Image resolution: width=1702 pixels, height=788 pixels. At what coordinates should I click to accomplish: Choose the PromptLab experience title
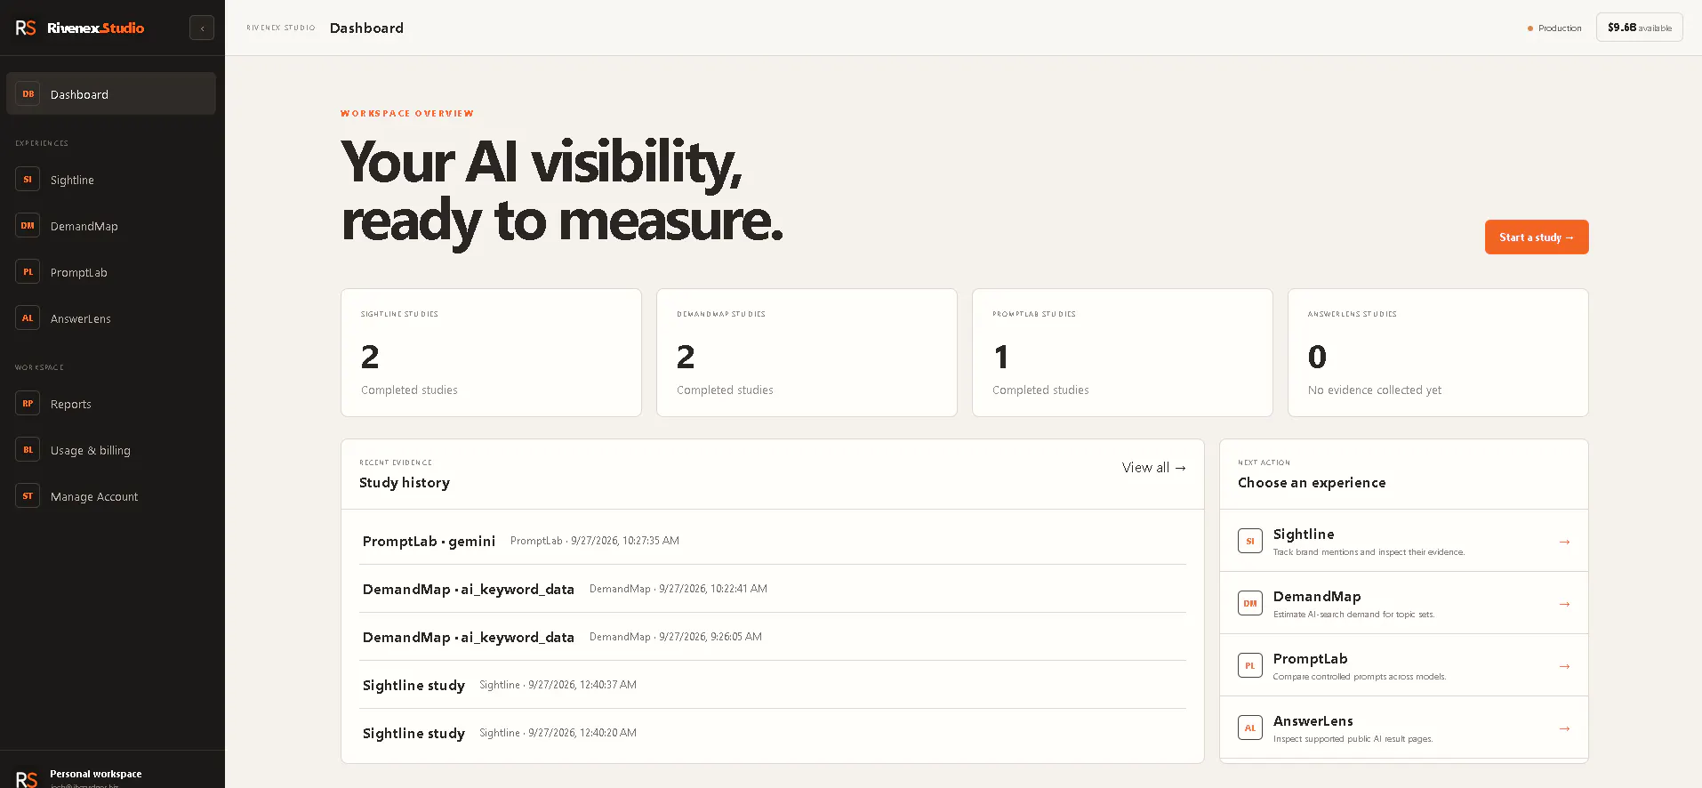[x=1310, y=658]
